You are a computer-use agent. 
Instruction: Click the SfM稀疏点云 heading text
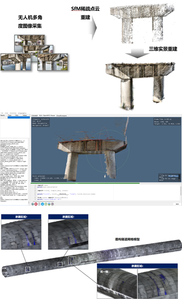(x=85, y=9)
